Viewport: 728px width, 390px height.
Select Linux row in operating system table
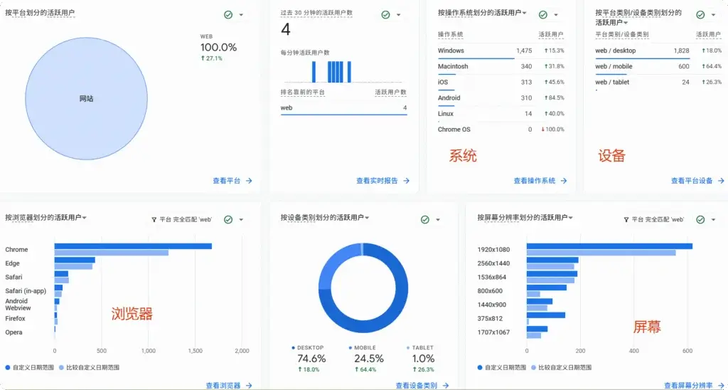point(501,114)
